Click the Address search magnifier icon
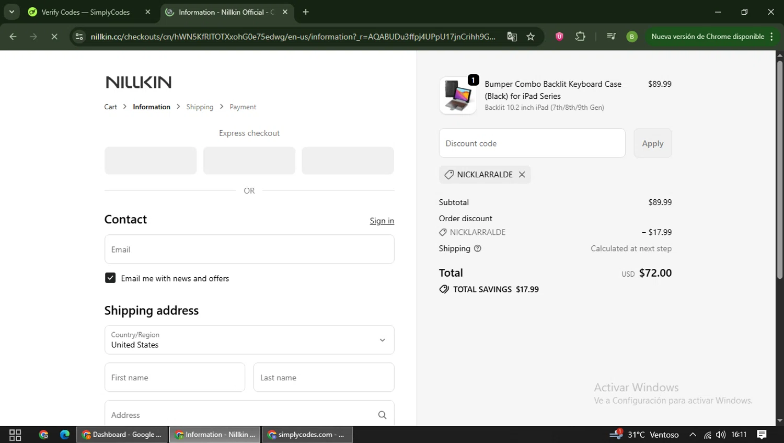Viewport: 784px width, 443px height. click(382, 415)
